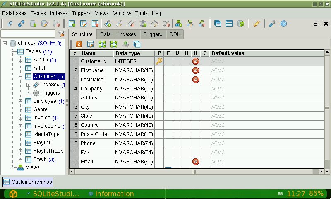Click the blue cube toolbar icon
The height and width of the screenshot is (199, 331).
[x=283, y=24]
